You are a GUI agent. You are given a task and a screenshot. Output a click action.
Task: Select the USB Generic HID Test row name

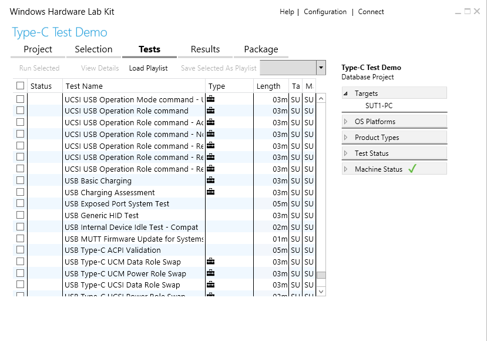[102, 215]
